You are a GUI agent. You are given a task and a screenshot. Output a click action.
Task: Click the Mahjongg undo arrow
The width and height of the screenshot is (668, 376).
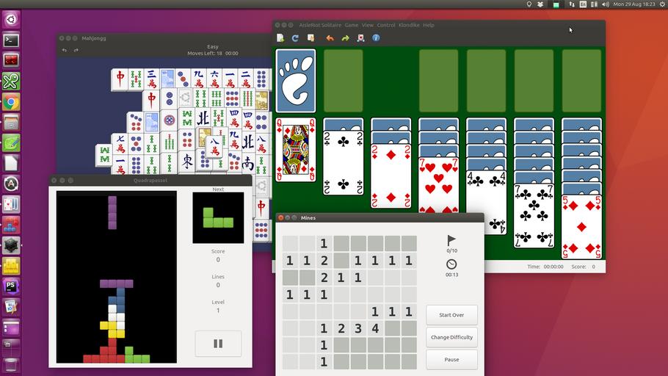(x=65, y=51)
